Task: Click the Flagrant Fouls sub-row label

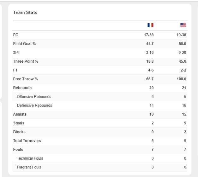Action: tap(29, 167)
